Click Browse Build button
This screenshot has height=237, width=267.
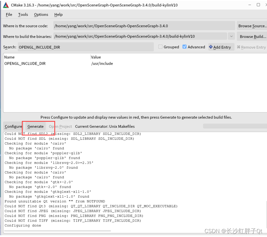(252, 37)
